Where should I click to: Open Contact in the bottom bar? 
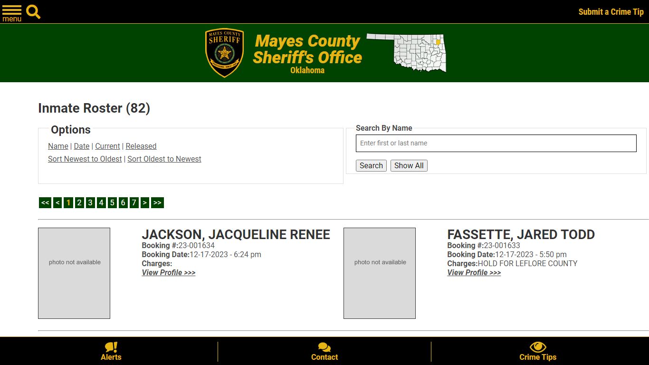coord(324,352)
